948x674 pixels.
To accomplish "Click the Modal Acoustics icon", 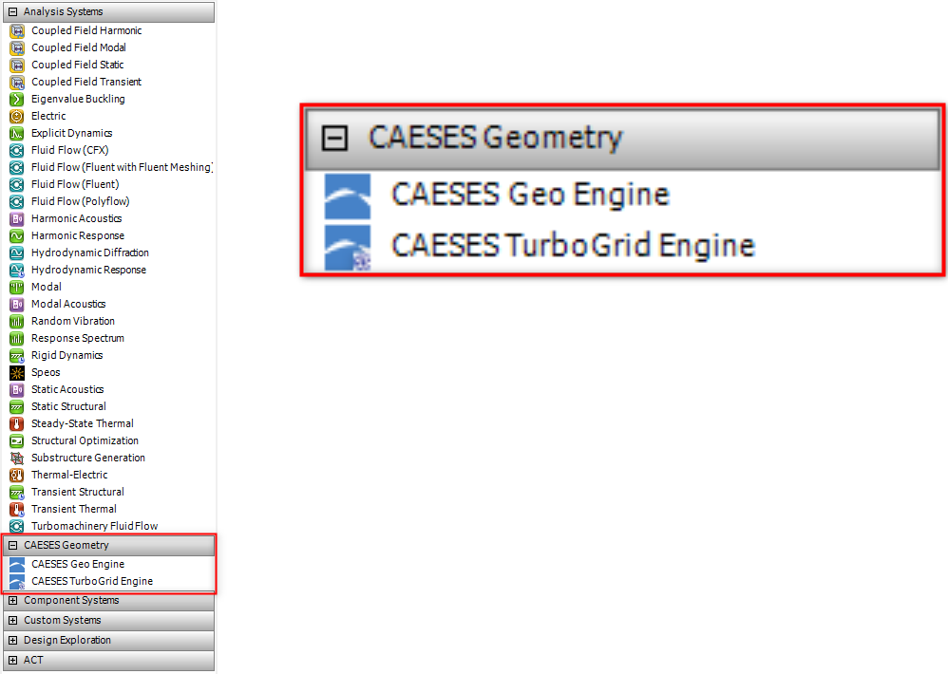I will point(17,305).
